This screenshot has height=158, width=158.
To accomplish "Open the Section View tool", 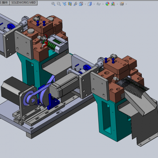I will point(70,4).
